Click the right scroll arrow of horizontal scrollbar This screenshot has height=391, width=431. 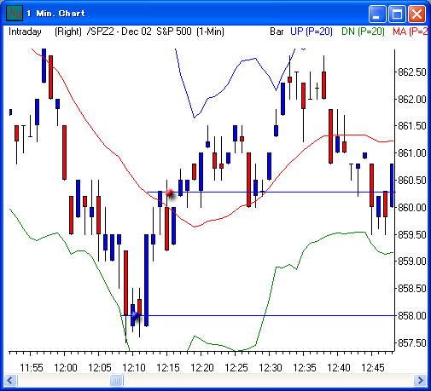pyautogui.click(x=420, y=380)
